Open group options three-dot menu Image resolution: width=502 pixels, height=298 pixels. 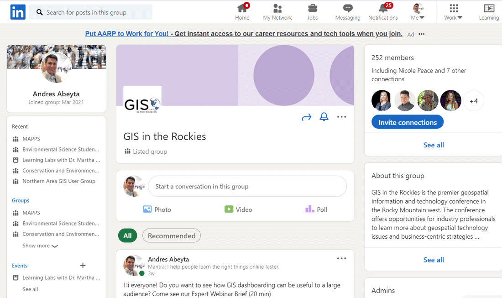click(x=342, y=117)
